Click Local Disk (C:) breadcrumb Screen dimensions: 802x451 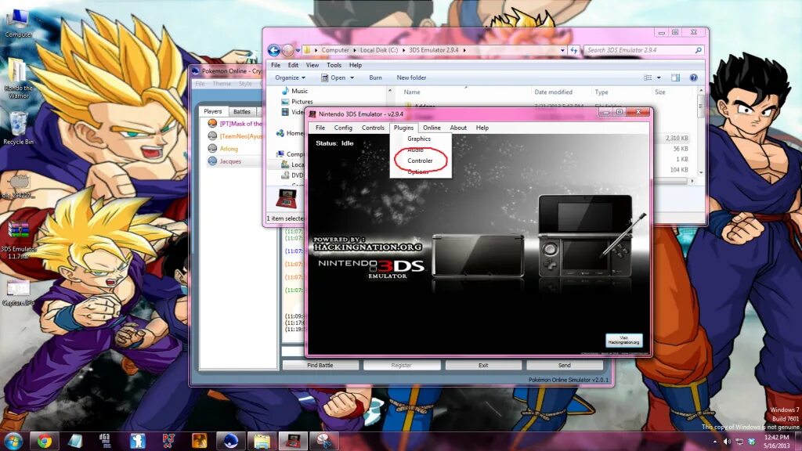pyautogui.click(x=378, y=50)
